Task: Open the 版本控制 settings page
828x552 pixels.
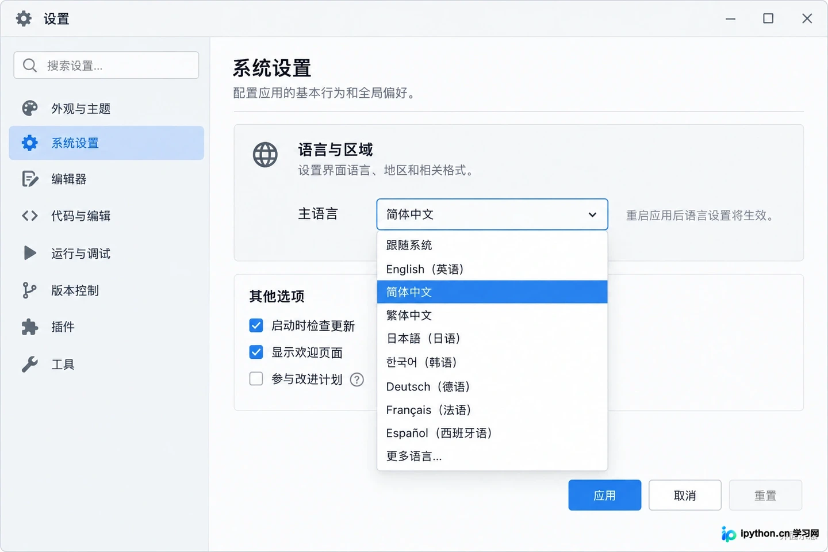Action: (106, 290)
